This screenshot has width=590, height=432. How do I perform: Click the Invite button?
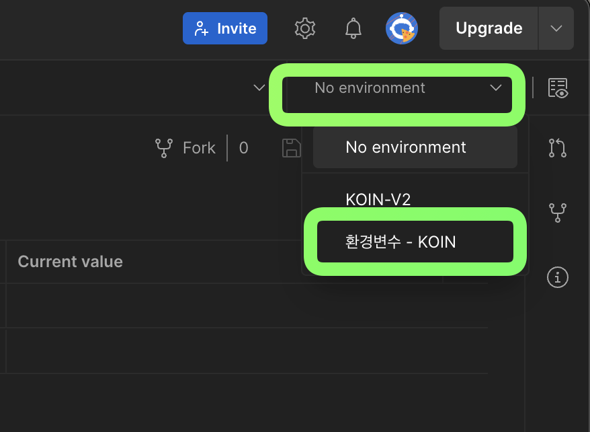(x=225, y=28)
